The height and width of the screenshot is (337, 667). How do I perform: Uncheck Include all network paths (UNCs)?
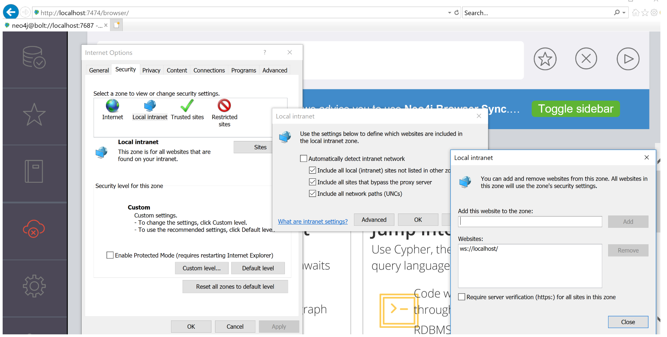click(312, 193)
